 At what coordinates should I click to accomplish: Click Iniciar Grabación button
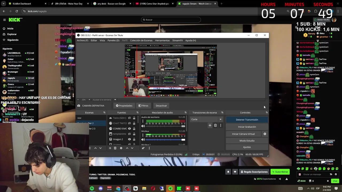[x=247, y=127]
